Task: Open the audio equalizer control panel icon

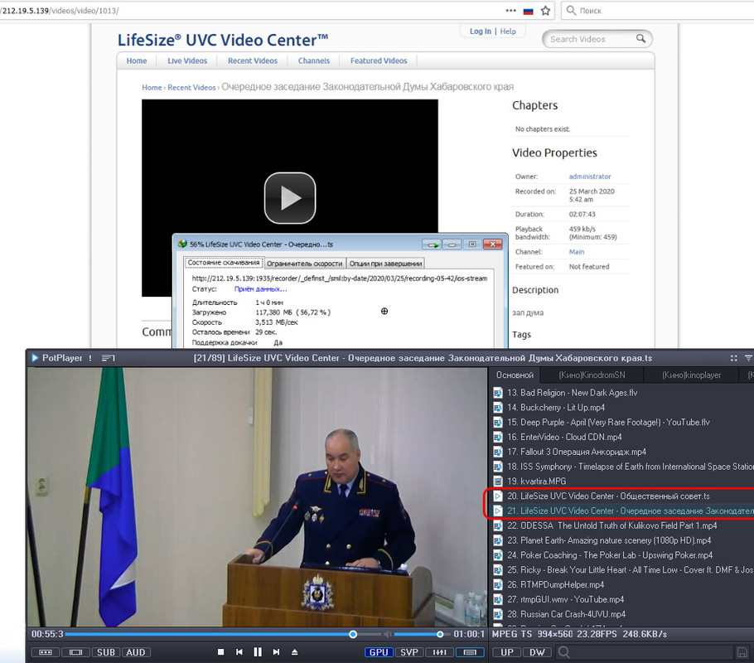Action: (x=439, y=652)
